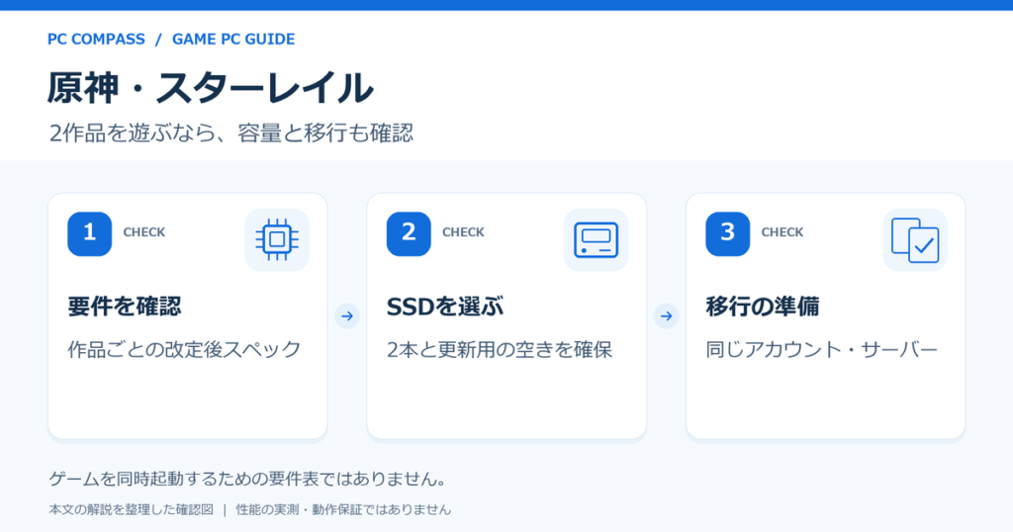The image size is (1013, 532).
Task: Click the text 作品ごとの改定後スペック
Action: tap(184, 349)
